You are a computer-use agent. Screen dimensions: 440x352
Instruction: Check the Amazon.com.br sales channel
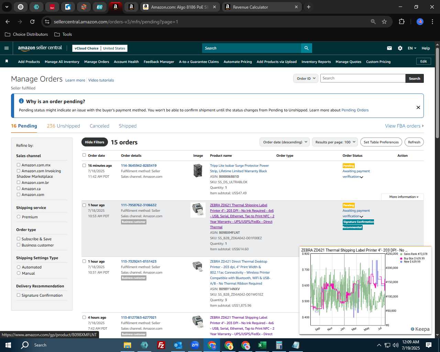[19, 183]
